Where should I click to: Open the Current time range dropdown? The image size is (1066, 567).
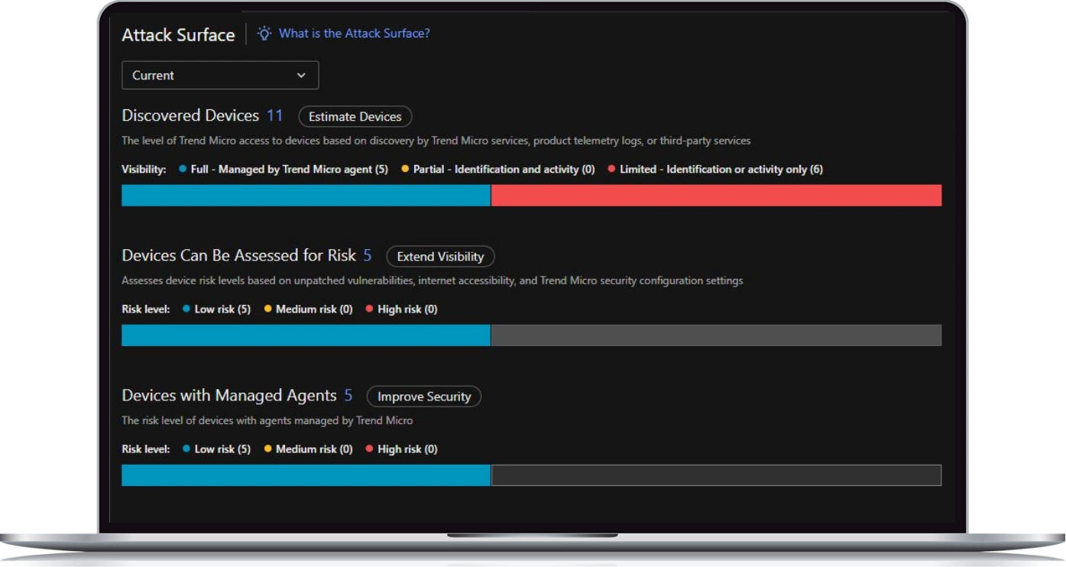pos(219,76)
